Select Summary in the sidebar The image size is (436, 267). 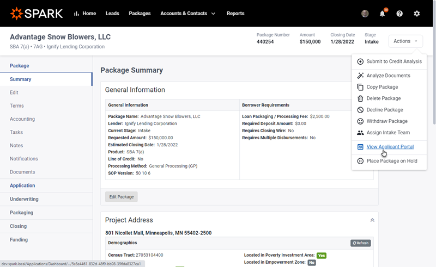(x=46, y=79)
